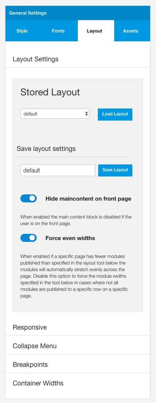This screenshot has height=403, width=156.
Task: Click the Save Layout button
Action: (x=115, y=170)
